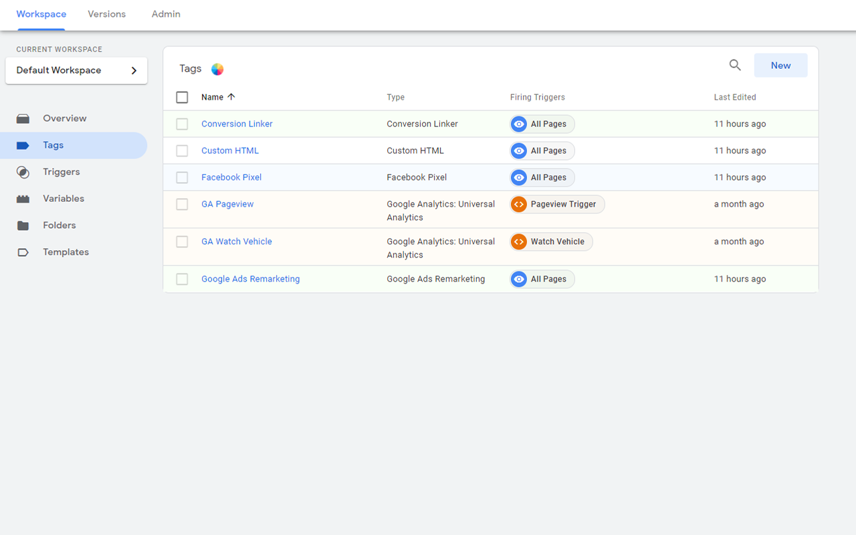Viewport: 856px width, 535px height.
Task: Select Tags in the sidebar
Action: pos(74,145)
